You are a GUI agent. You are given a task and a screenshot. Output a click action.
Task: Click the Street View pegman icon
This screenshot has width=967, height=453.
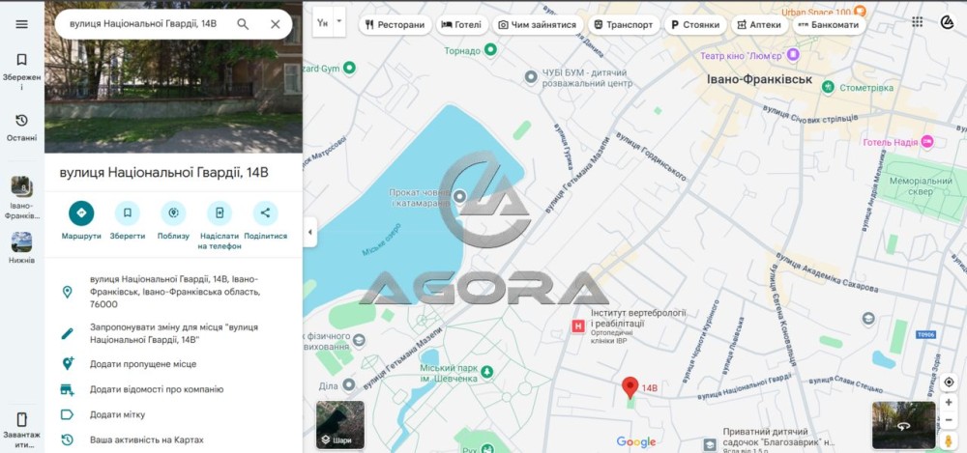949,440
